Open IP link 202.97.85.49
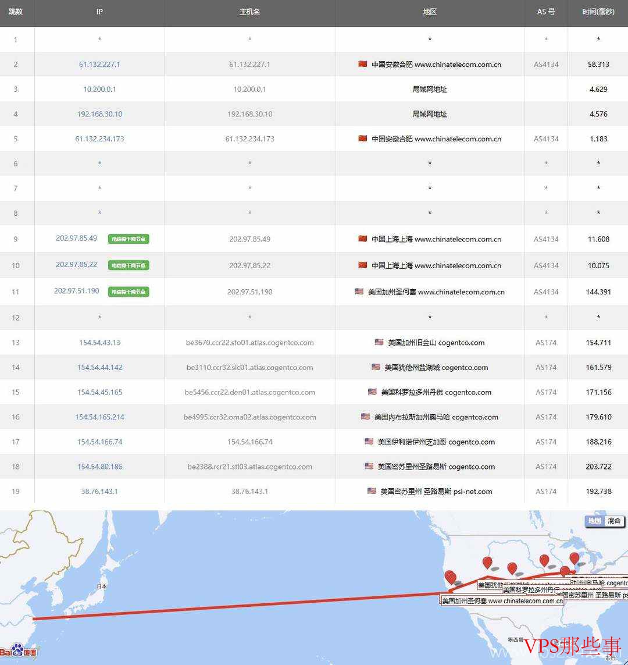 pos(76,239)
